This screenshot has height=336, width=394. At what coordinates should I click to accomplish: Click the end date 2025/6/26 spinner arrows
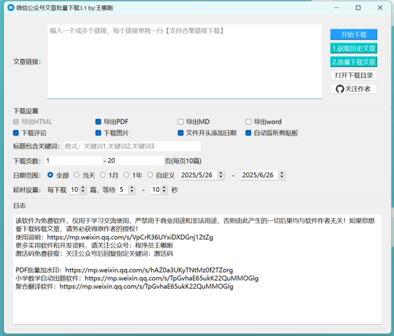point(282,175)
